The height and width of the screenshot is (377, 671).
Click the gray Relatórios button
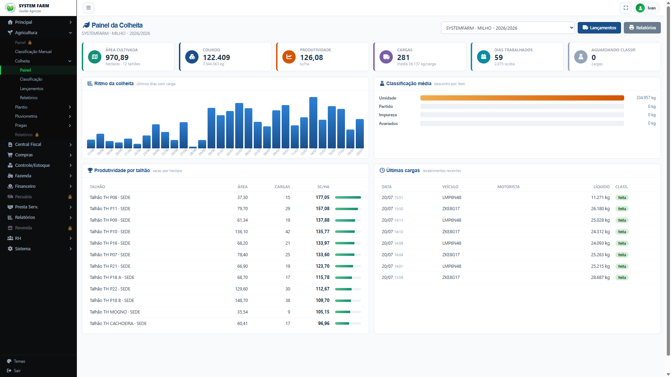[x=642, y=28]
